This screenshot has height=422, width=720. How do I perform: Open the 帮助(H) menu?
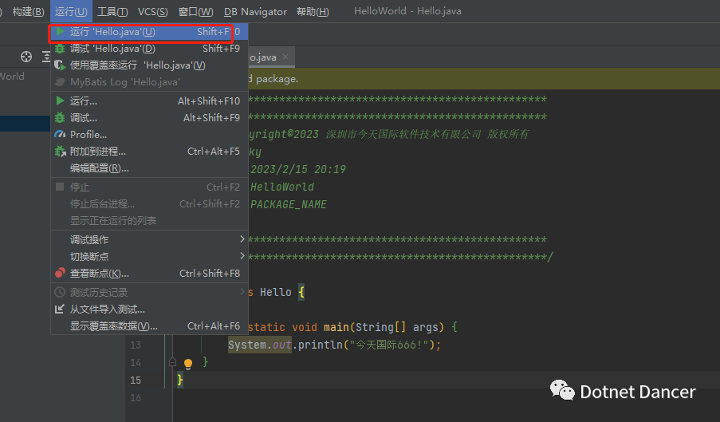coord(313,11)
